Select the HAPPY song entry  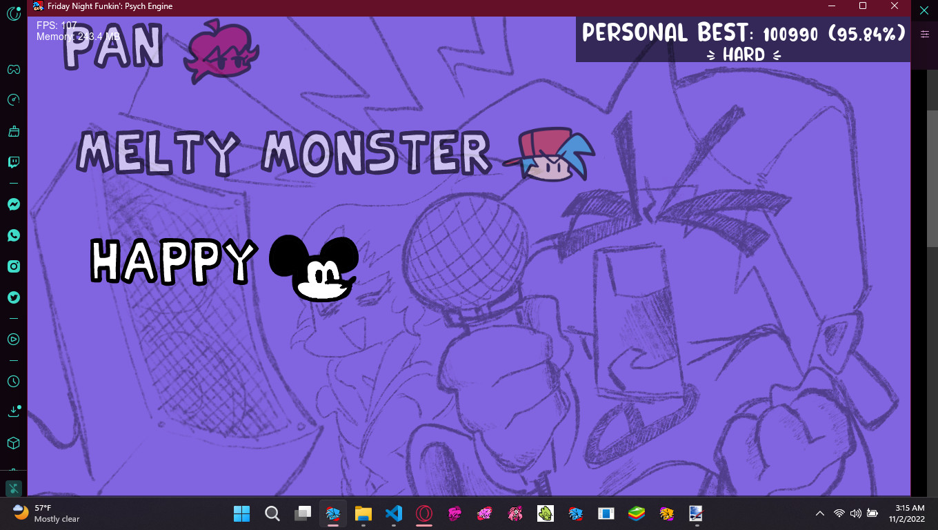pos(174,261)
